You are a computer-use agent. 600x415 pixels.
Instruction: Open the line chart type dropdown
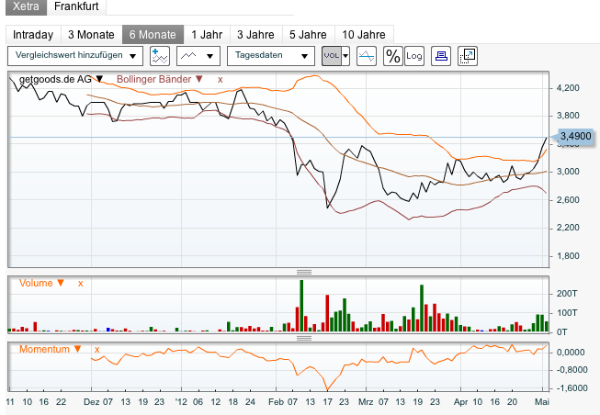pyautogui.click(x=198, y=56)
